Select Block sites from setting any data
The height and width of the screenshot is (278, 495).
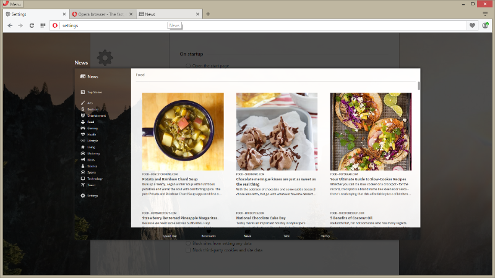[x=189, y=243]
